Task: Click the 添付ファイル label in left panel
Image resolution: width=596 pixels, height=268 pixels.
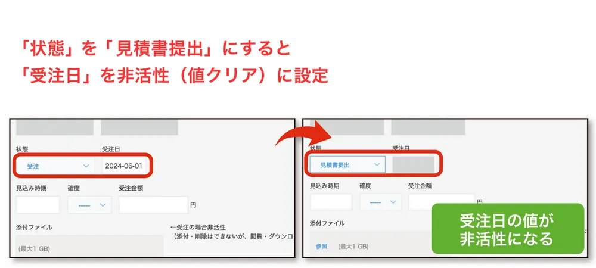Action: 34,228
